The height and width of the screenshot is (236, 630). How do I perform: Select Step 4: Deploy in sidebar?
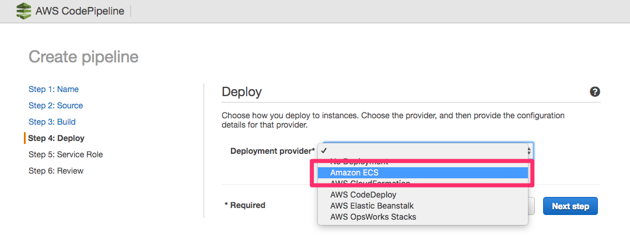pyautogui.click(x=56, y=138)
